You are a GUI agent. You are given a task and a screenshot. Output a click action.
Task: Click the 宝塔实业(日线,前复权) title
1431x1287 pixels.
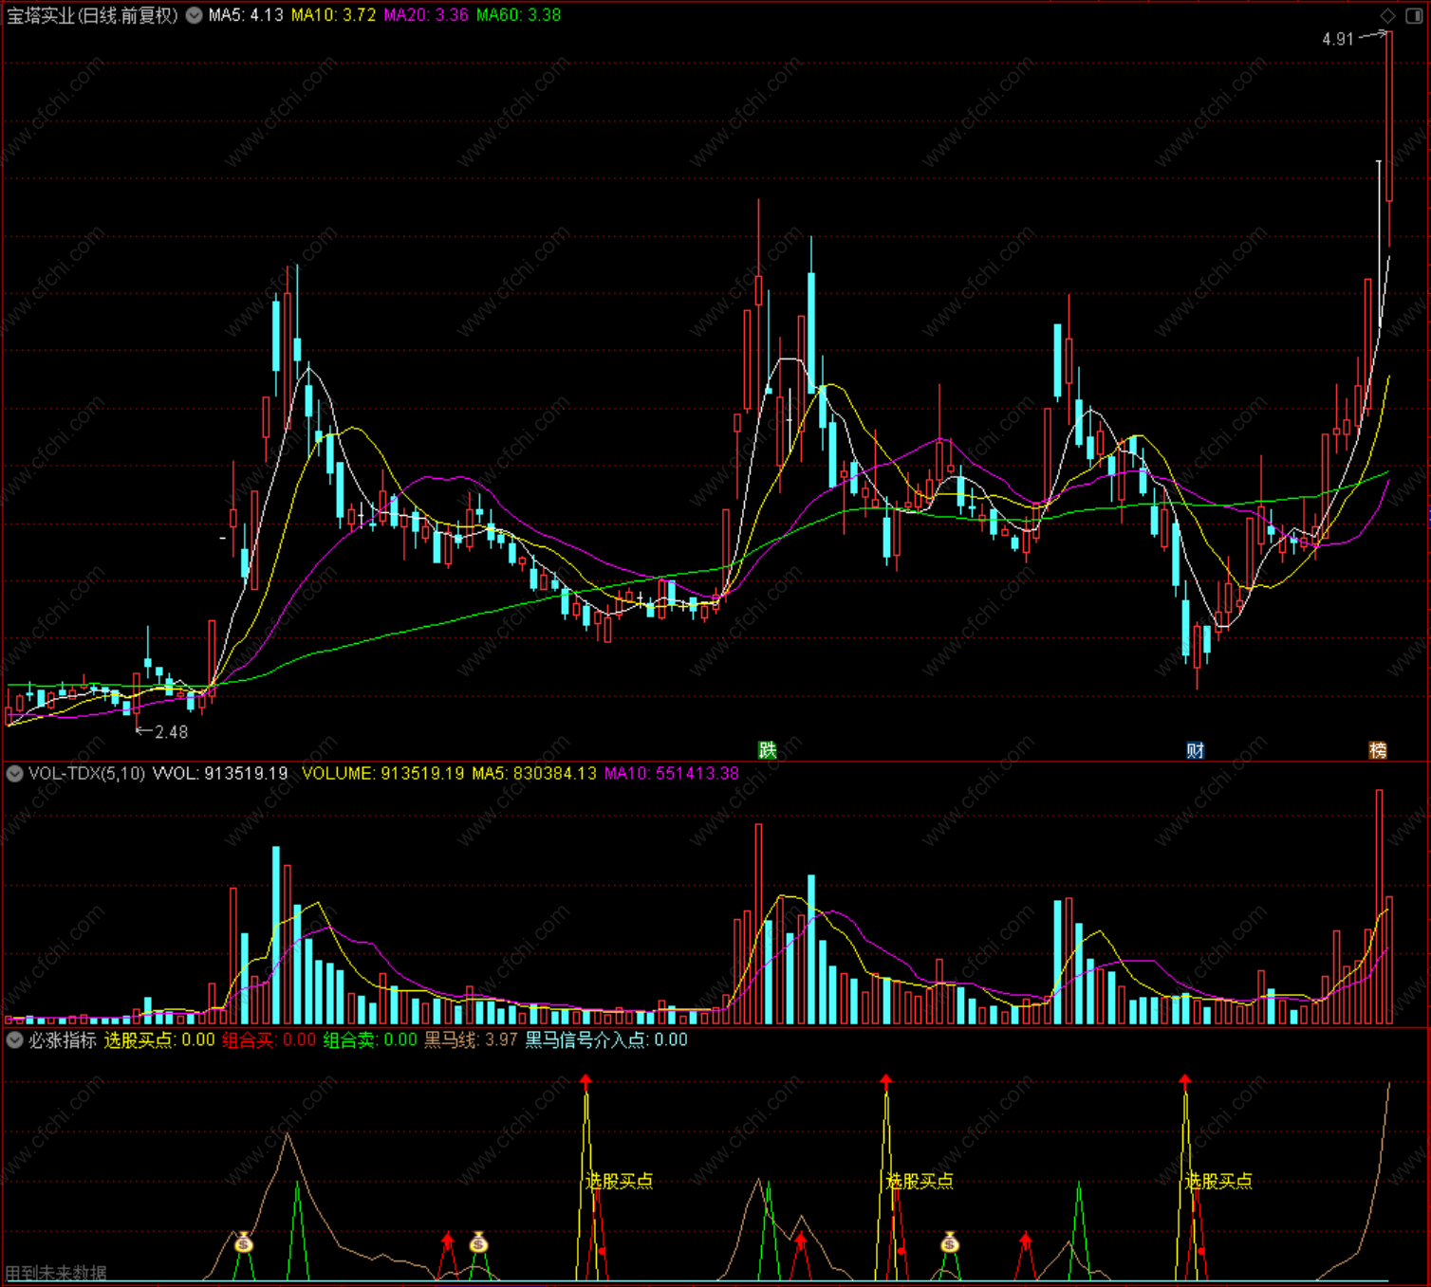[x=92, y=15]
